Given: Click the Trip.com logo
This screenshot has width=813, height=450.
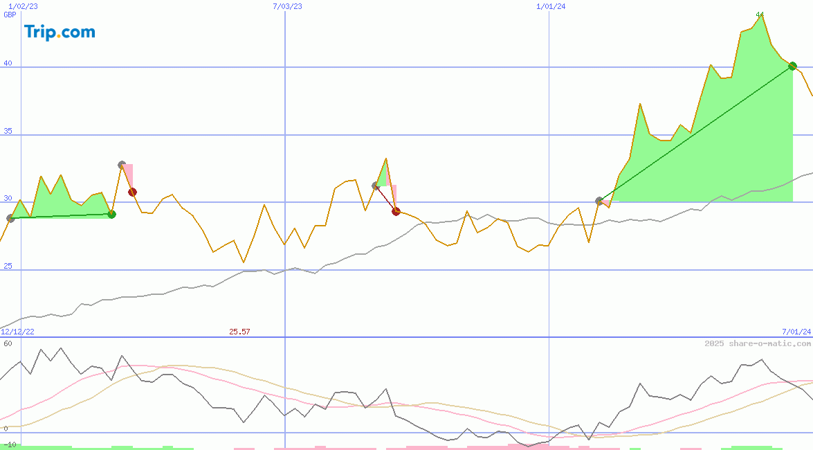Looking at the screenshot, I should pos(58,32).
